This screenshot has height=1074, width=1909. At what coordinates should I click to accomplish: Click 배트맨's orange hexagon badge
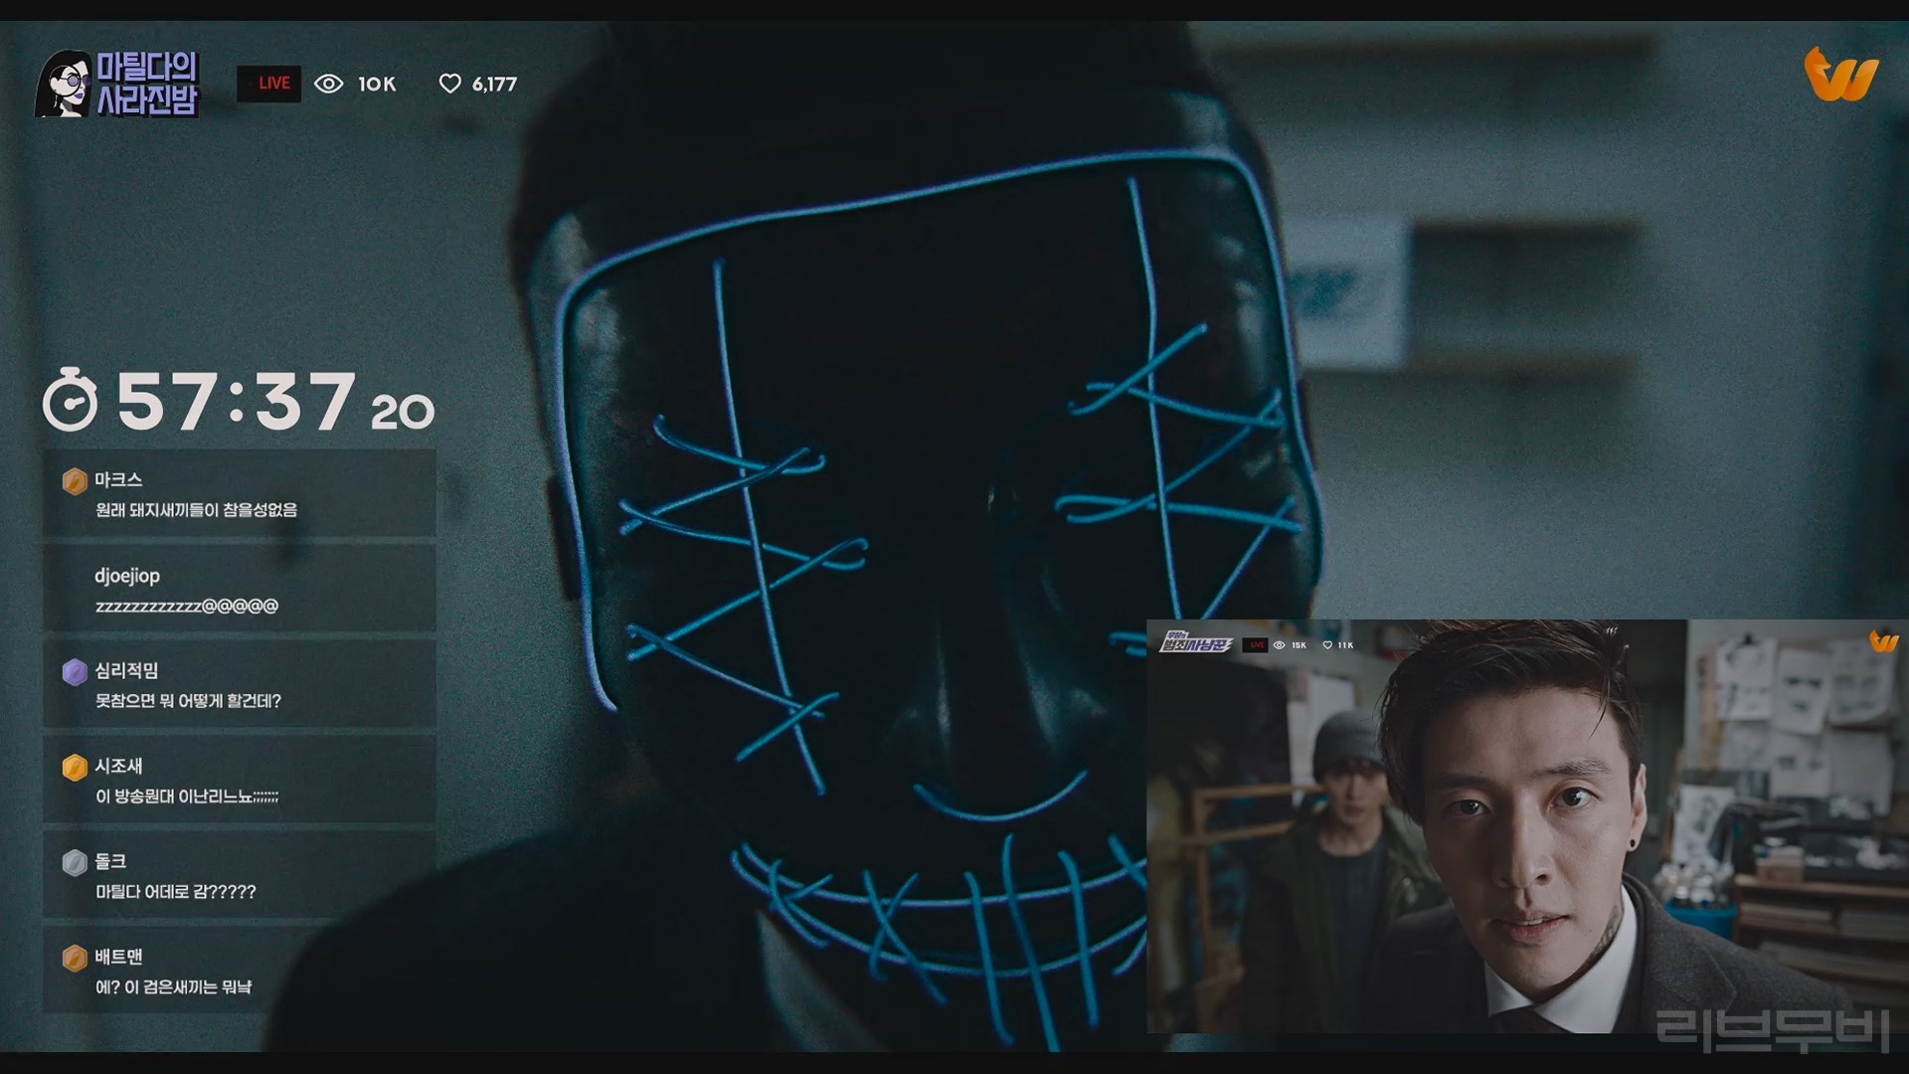[x=75, y=958]
